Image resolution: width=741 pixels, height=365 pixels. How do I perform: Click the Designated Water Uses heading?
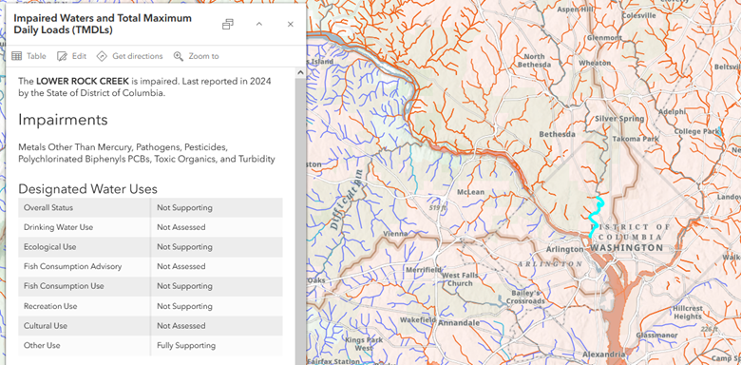(x=88, y=189)
